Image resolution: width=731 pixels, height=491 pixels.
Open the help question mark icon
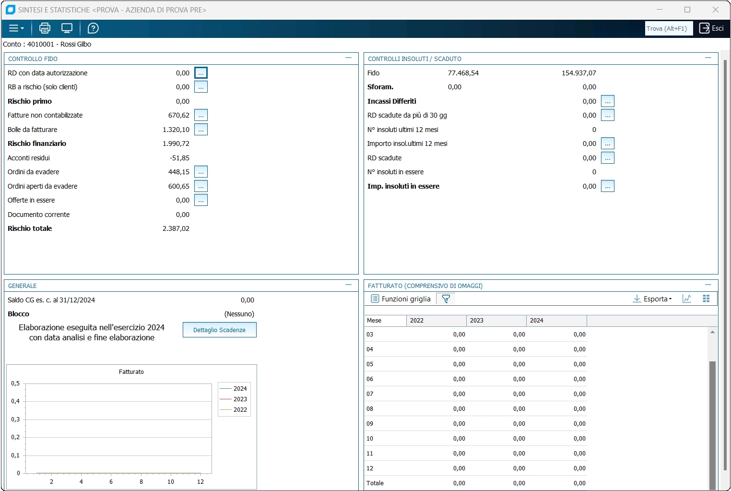pos(93,28)
